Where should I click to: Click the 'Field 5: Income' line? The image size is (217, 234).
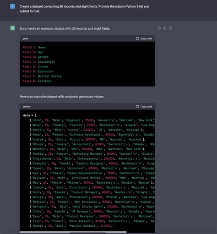coord(35,66)
